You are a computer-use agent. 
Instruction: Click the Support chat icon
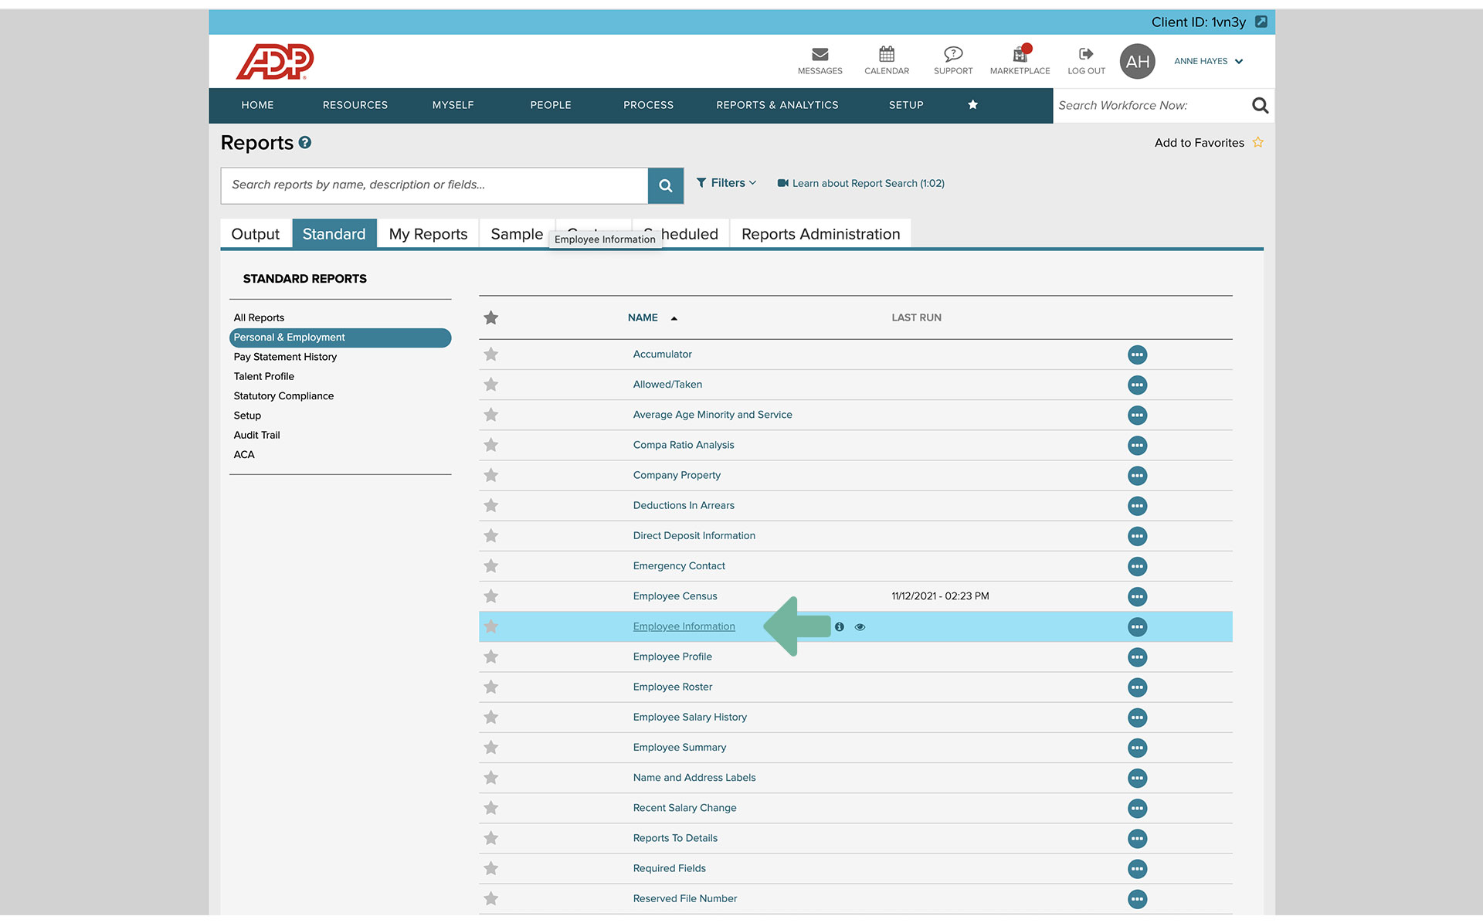(953, 54)
